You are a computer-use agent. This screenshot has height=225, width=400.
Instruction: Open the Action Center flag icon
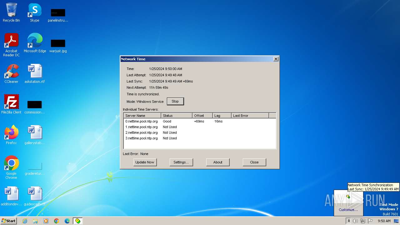370,221
